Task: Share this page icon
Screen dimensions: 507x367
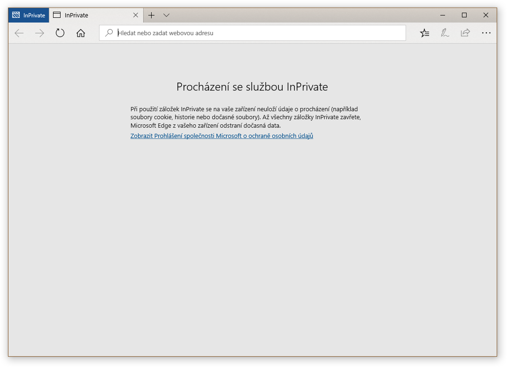Action: (x=465, y=33)
